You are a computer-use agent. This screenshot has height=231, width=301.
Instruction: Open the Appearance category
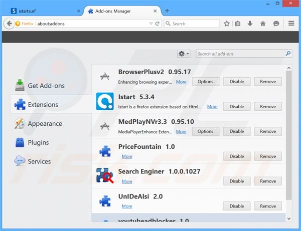coord(51,123)
